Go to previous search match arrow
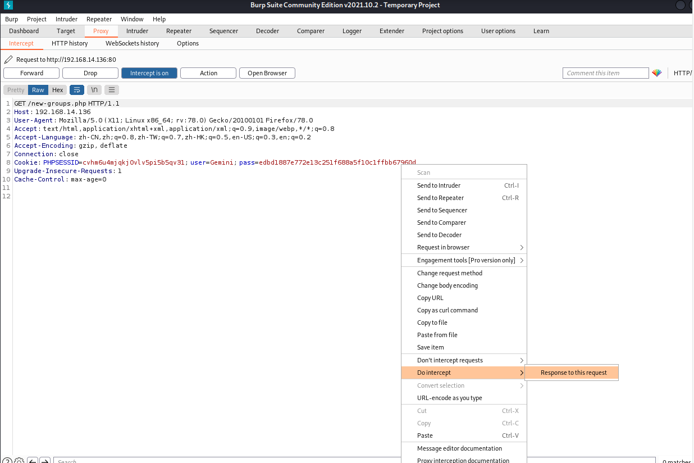Screen dimensions: 694x463 point(33,461)
